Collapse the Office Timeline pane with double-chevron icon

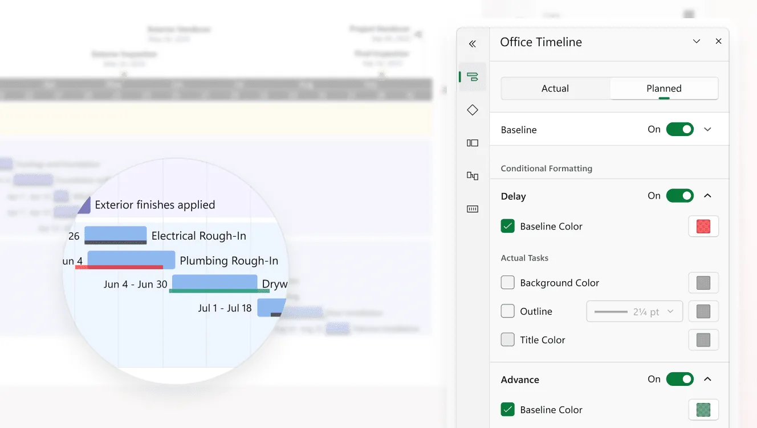click(x=472, y=44)
